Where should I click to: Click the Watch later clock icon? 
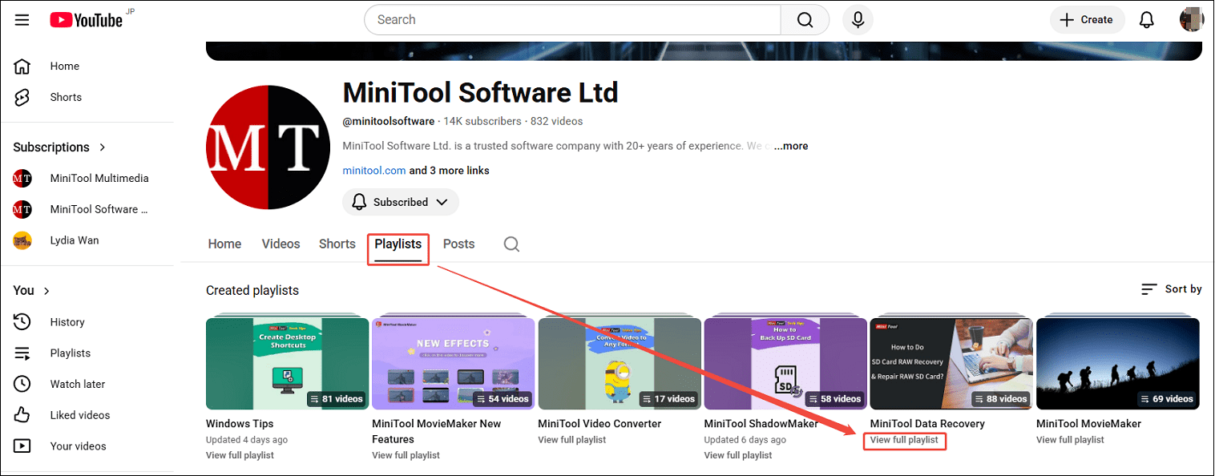tap(22, 384)
